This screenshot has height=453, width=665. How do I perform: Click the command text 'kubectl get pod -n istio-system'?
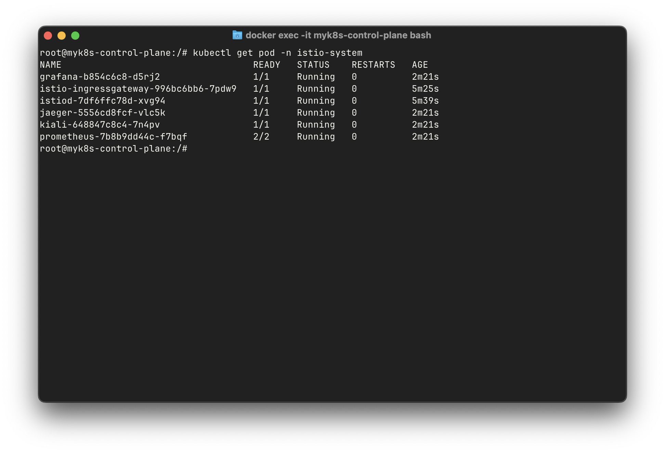tap(277, 53)
